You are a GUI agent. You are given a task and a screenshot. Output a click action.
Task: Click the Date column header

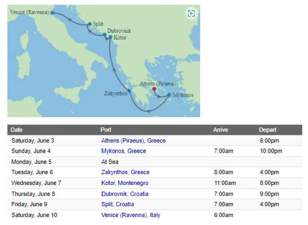tap(17, 130)
